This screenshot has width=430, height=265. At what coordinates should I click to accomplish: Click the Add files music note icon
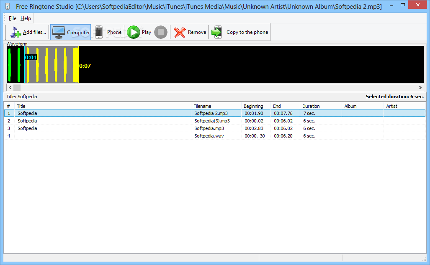[15, 32]
